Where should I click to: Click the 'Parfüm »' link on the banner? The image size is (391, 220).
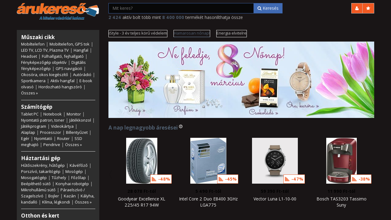186,109
